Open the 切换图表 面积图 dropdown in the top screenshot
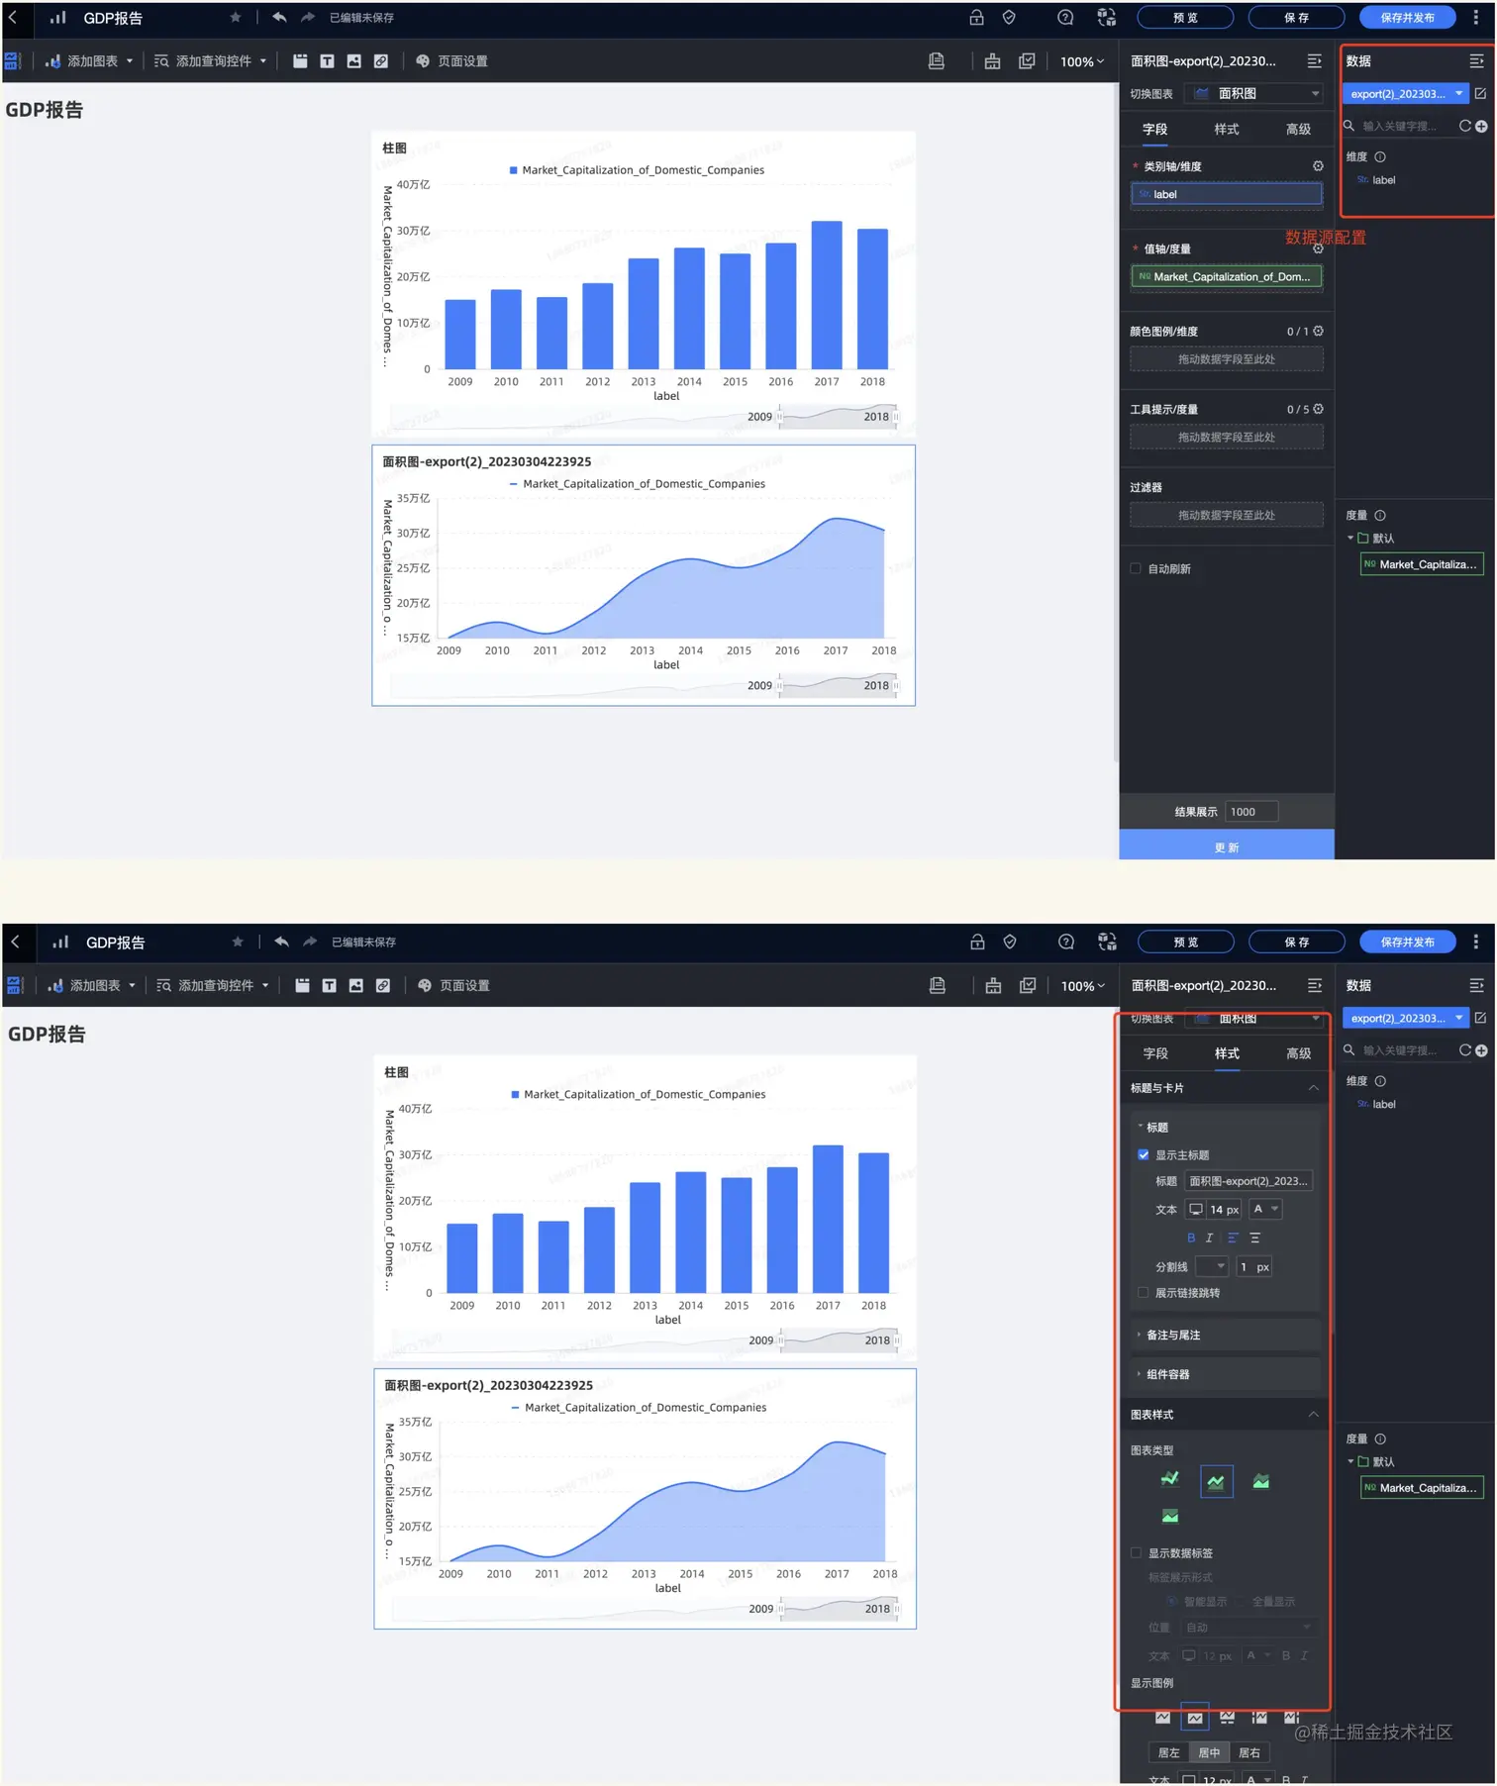Image resolution: width=1497 pixels, height=1786 pixels. [x=1254, y=93]
